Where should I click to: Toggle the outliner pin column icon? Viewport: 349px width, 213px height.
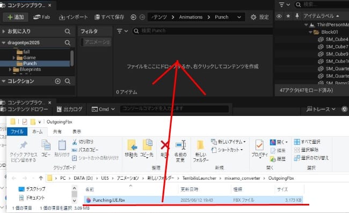point(297,16)
